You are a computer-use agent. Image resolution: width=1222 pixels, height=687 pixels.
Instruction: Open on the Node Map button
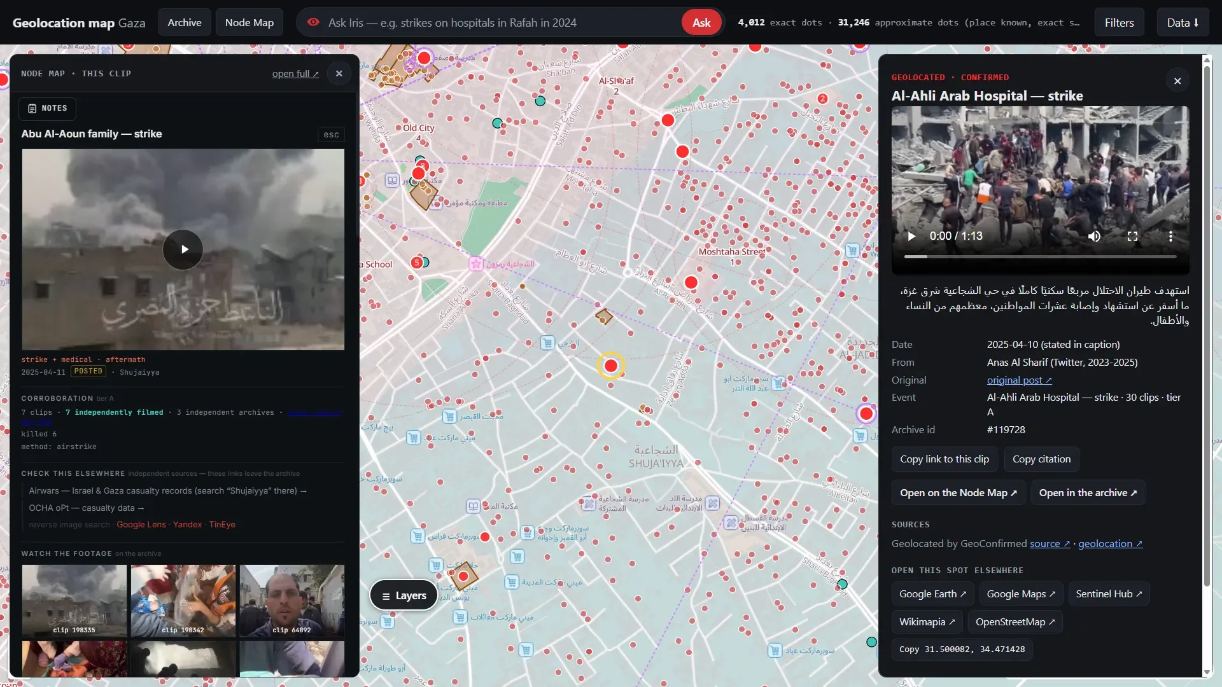[x=959, y=493]
